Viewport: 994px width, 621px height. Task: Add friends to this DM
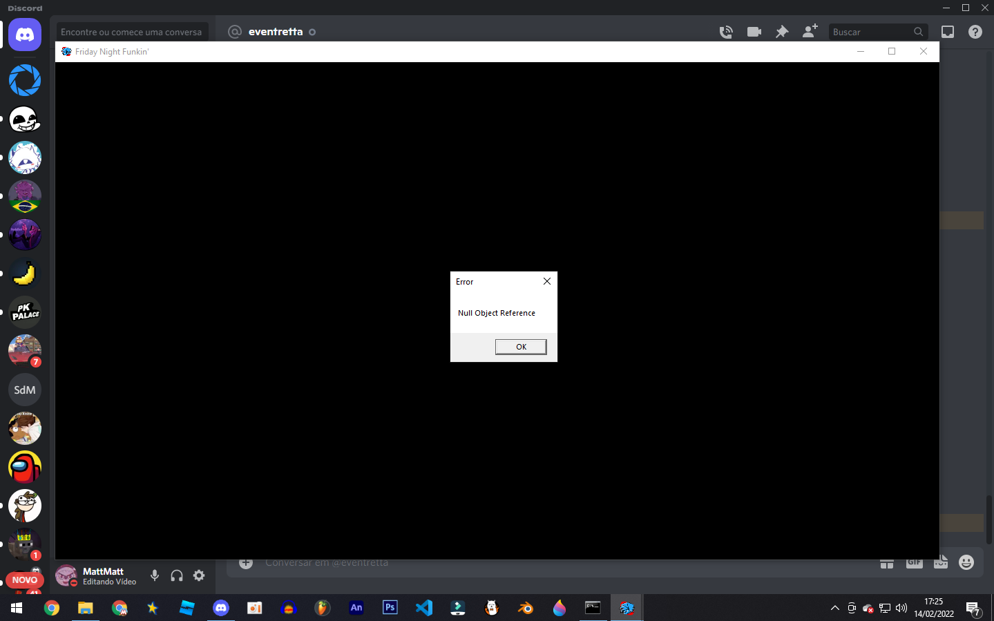click(809, 31)
